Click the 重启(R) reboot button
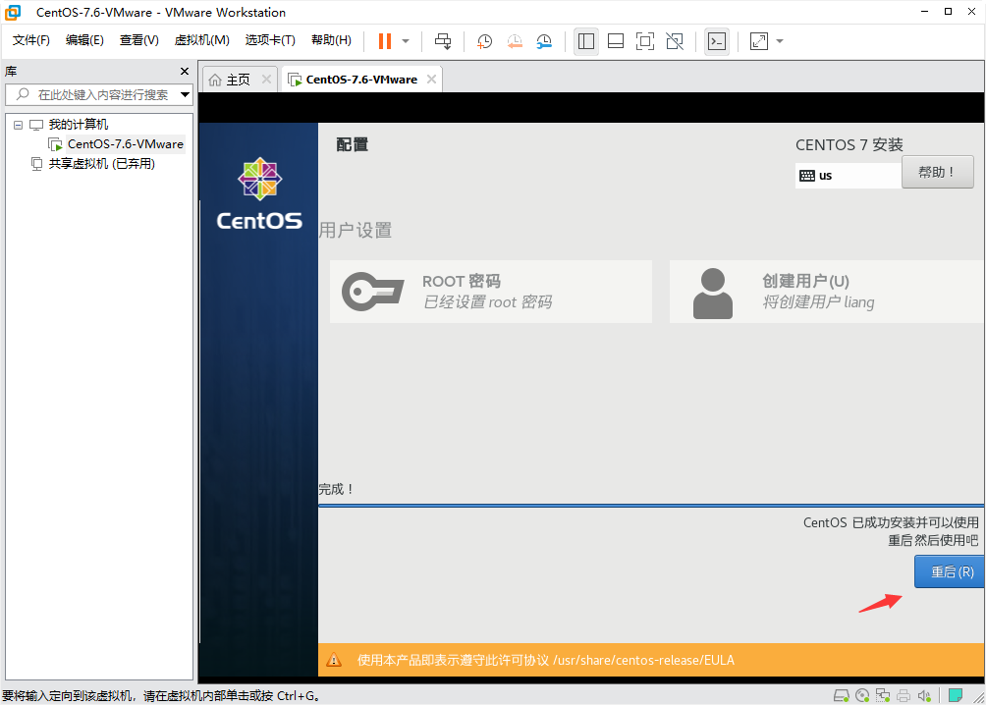 (949, 571)
